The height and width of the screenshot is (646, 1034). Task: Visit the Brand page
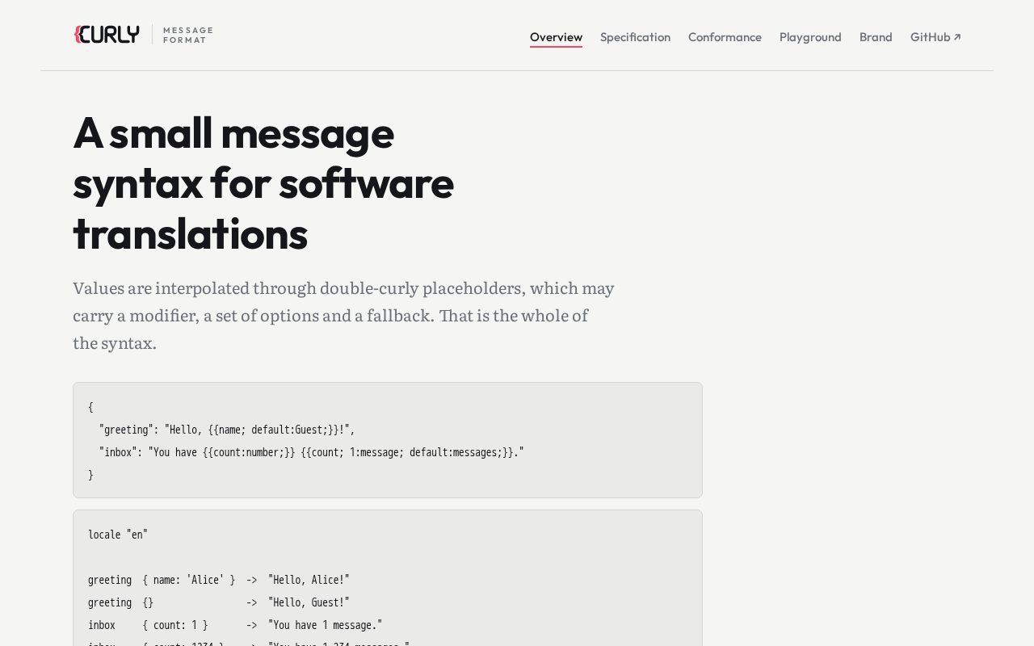click(x=876, y=37)
